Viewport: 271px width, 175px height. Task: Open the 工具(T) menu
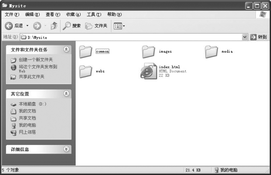coord(94,15)
